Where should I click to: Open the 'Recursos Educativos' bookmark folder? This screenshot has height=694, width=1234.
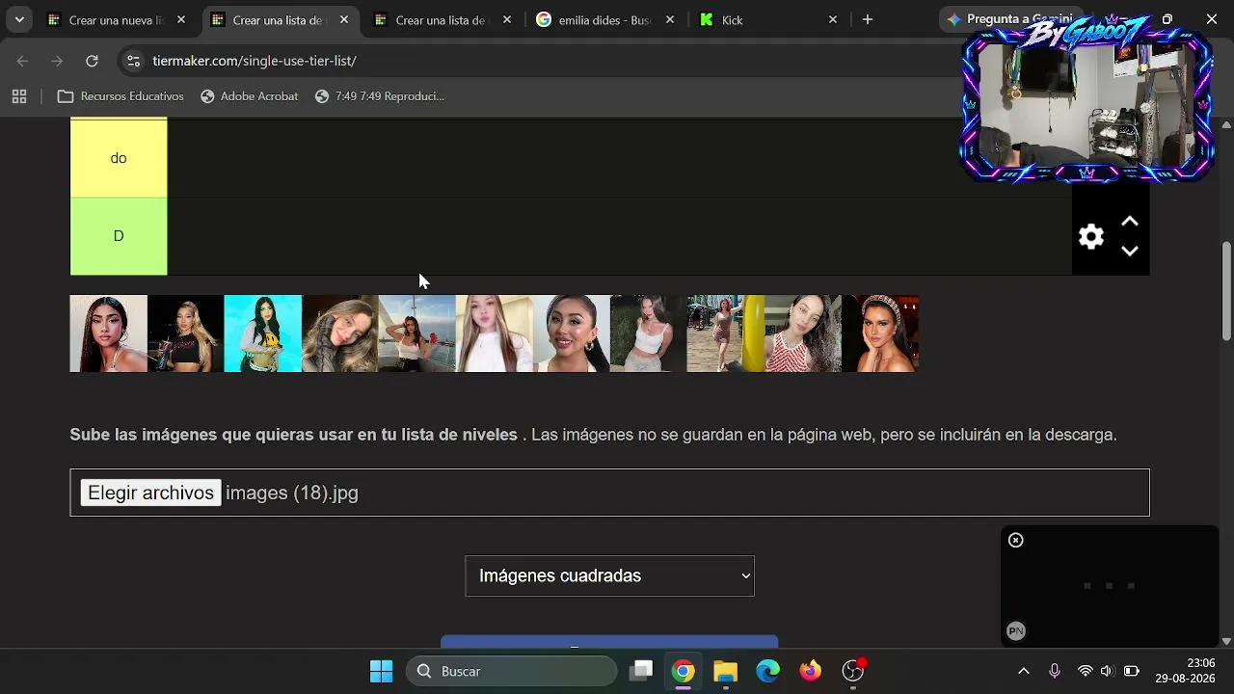(x=121, y=96)
